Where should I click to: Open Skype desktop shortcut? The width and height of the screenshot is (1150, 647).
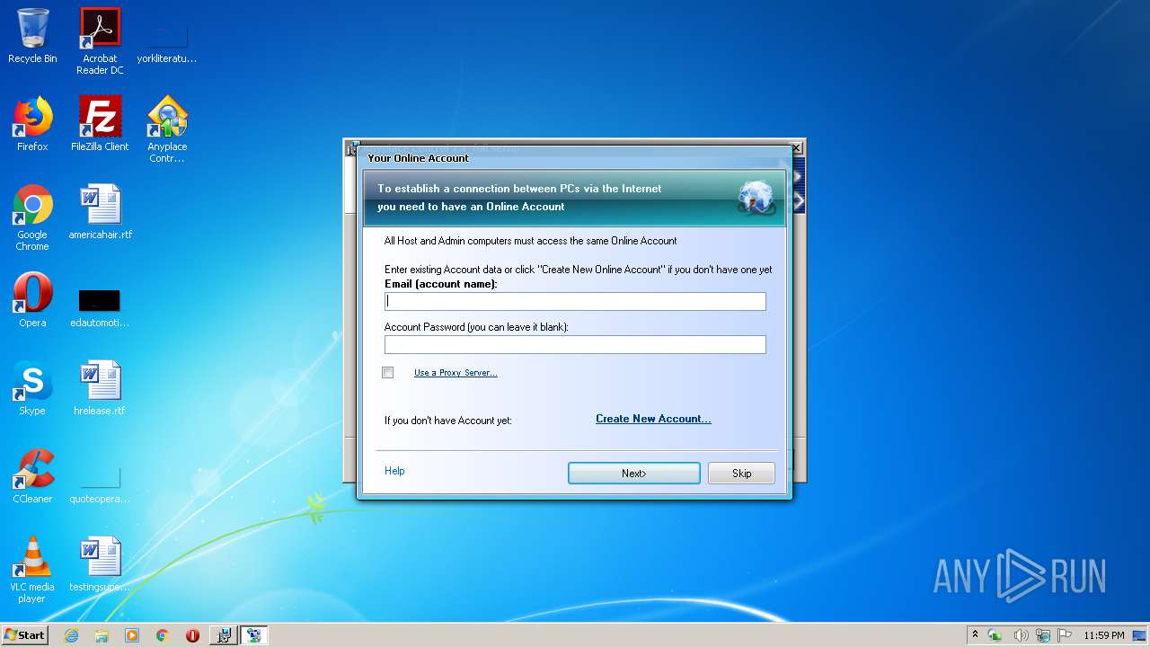point(32,388)
